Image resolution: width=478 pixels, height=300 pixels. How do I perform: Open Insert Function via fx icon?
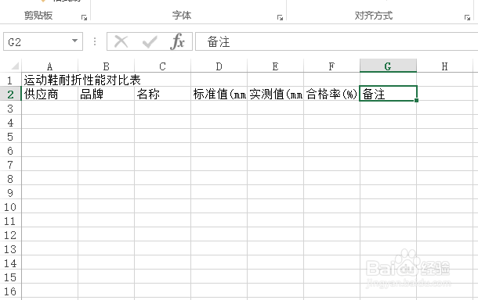177,41
